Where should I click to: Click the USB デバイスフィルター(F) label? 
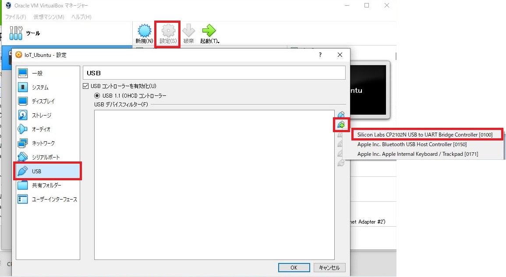pyautogui.click(x=121, y=105)
